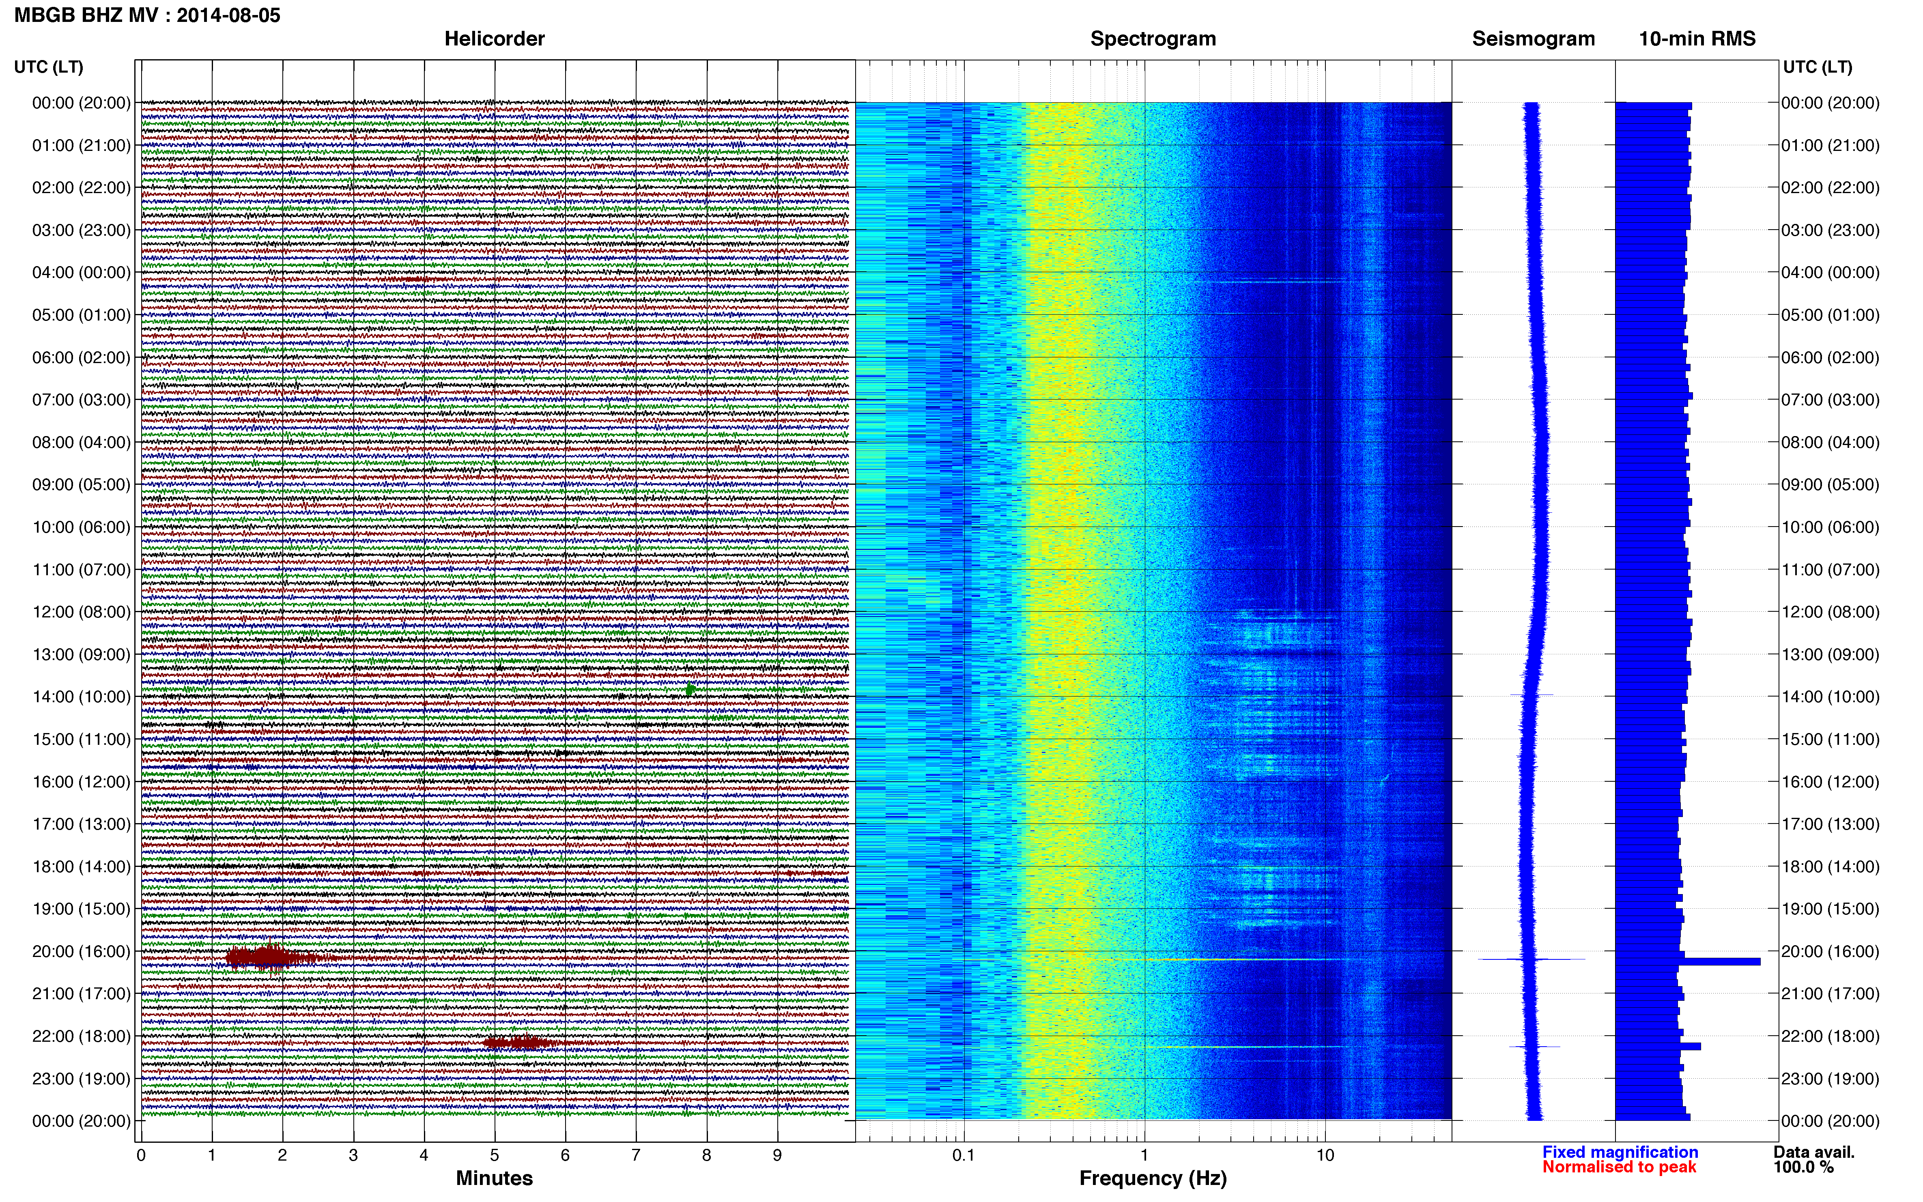Click the 03:00 (23:00) label beside 10-min RMS
Image resolution: width=1923 pixels, height=1202 pixels.
[1831, 230]
